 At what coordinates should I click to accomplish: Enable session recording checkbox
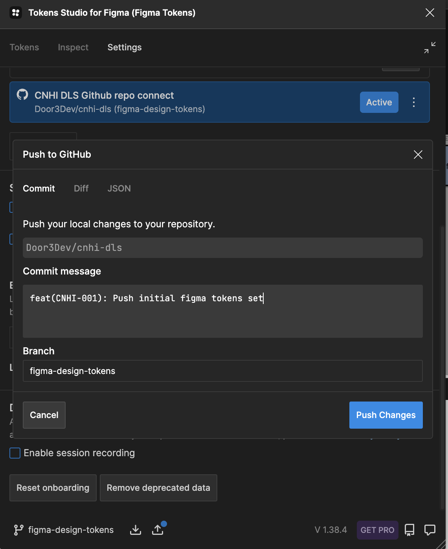[15, 453]
